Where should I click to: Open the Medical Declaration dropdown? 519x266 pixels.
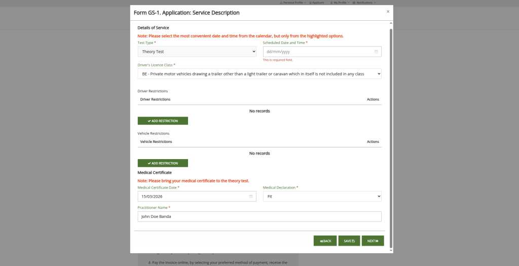tap(322, 197)
